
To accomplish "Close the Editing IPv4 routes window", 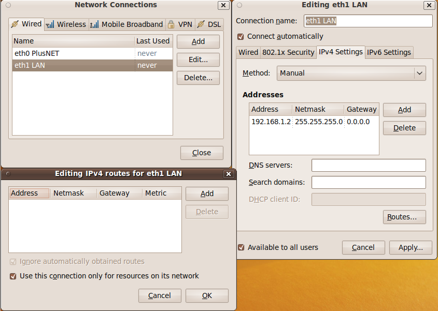I will [x=229, y=174].
